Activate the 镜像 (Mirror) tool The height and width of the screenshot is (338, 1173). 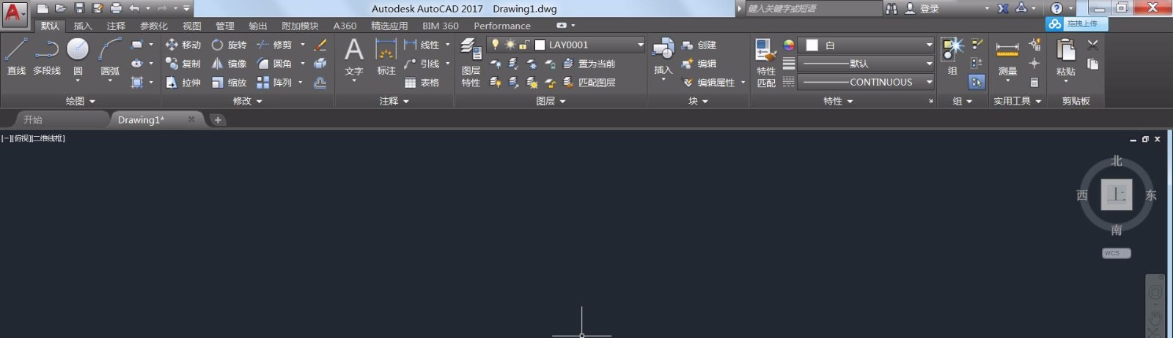click(229, 64)
